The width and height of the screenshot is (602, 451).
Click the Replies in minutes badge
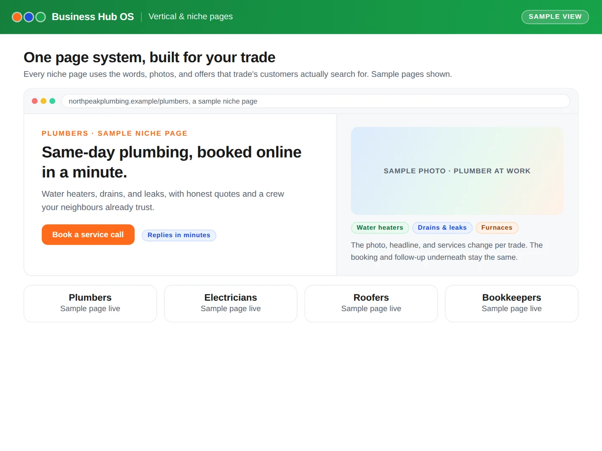pyautogui.click(x=179, y=235)
